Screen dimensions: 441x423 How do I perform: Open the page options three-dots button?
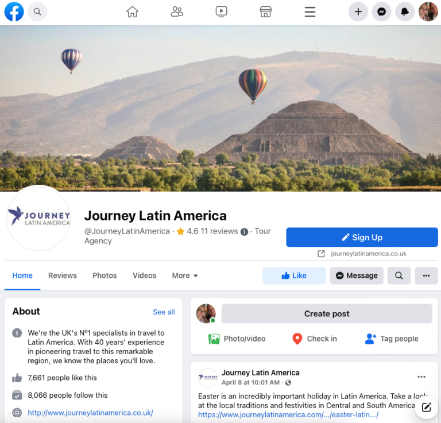pyautogui.click(x=426, y=275)
